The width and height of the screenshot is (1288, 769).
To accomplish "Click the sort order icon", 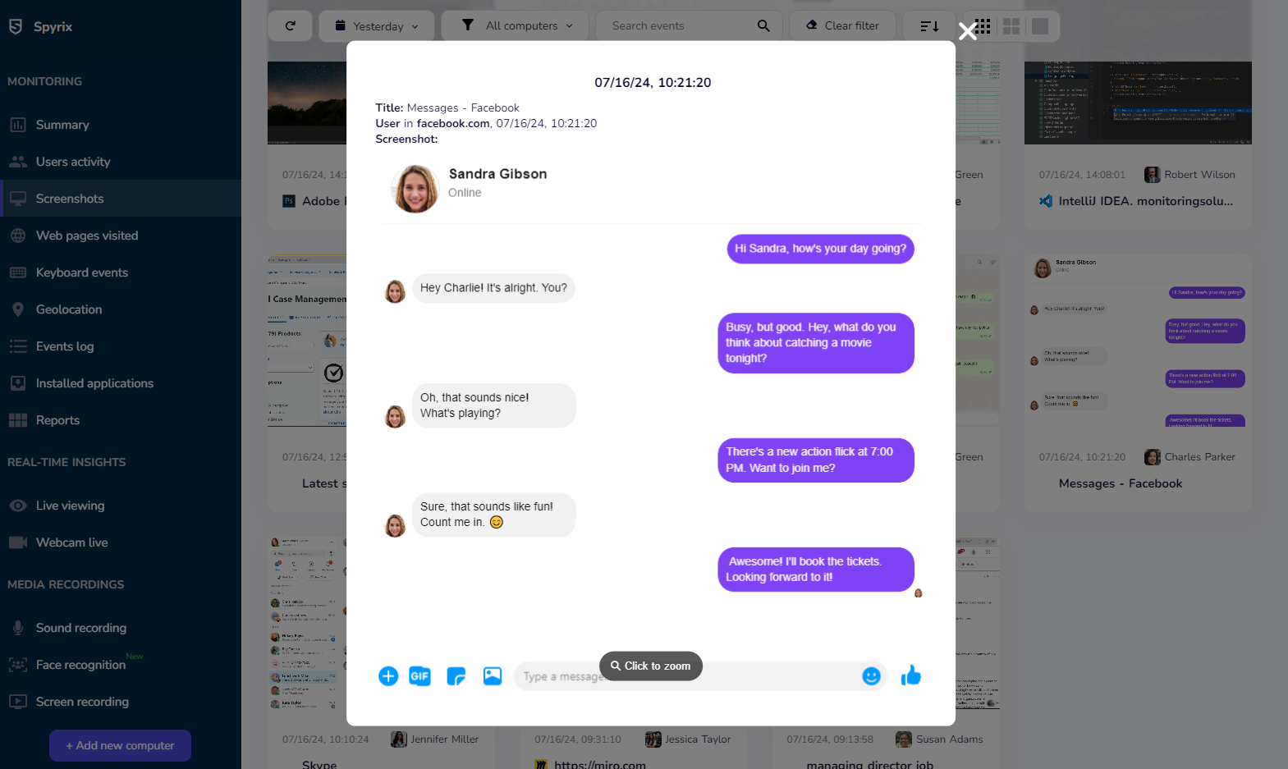I will tap(929, 26).
